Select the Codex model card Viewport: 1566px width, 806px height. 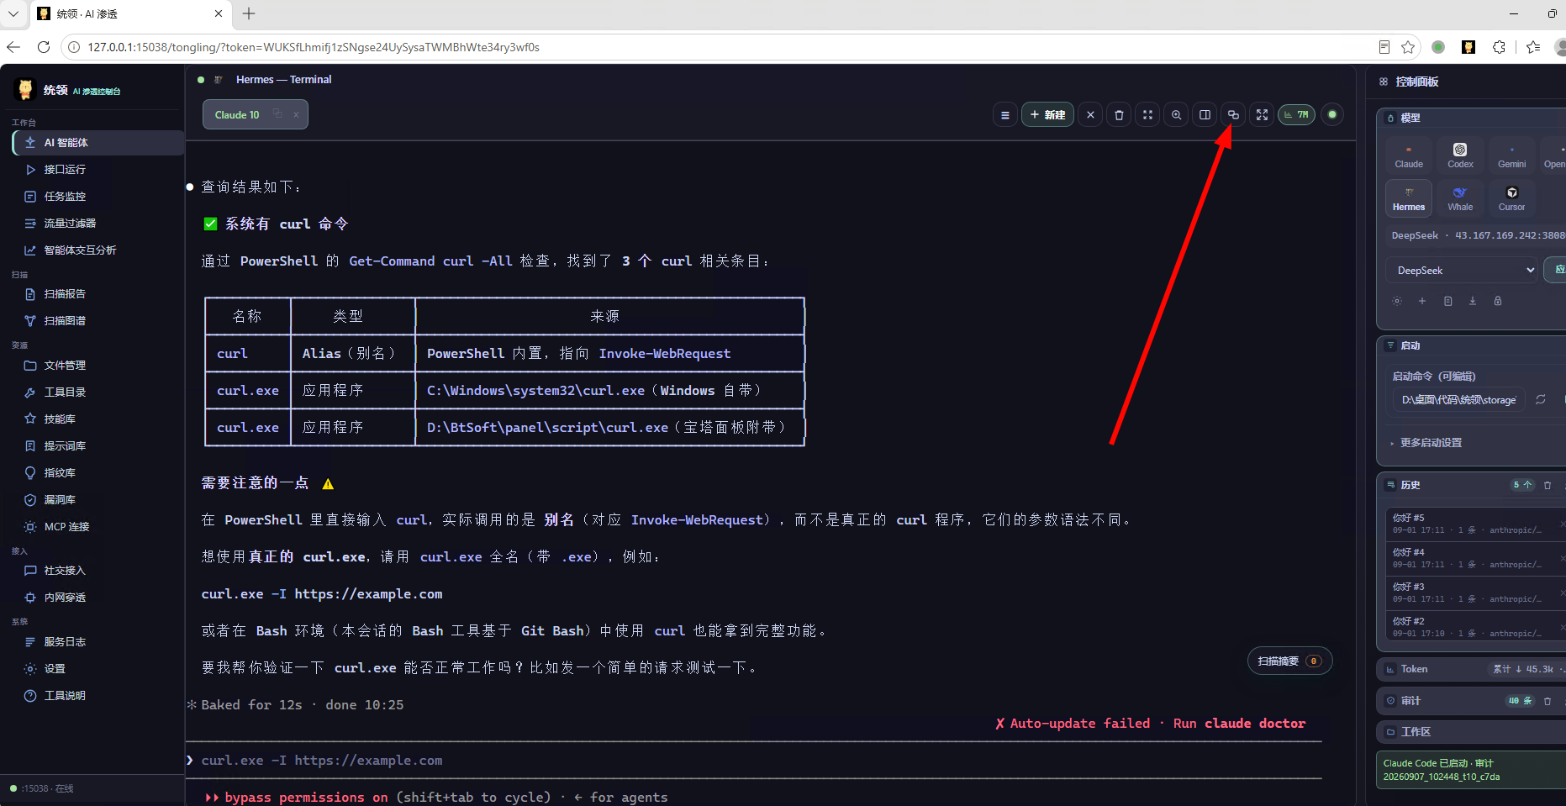[1460, 155]
